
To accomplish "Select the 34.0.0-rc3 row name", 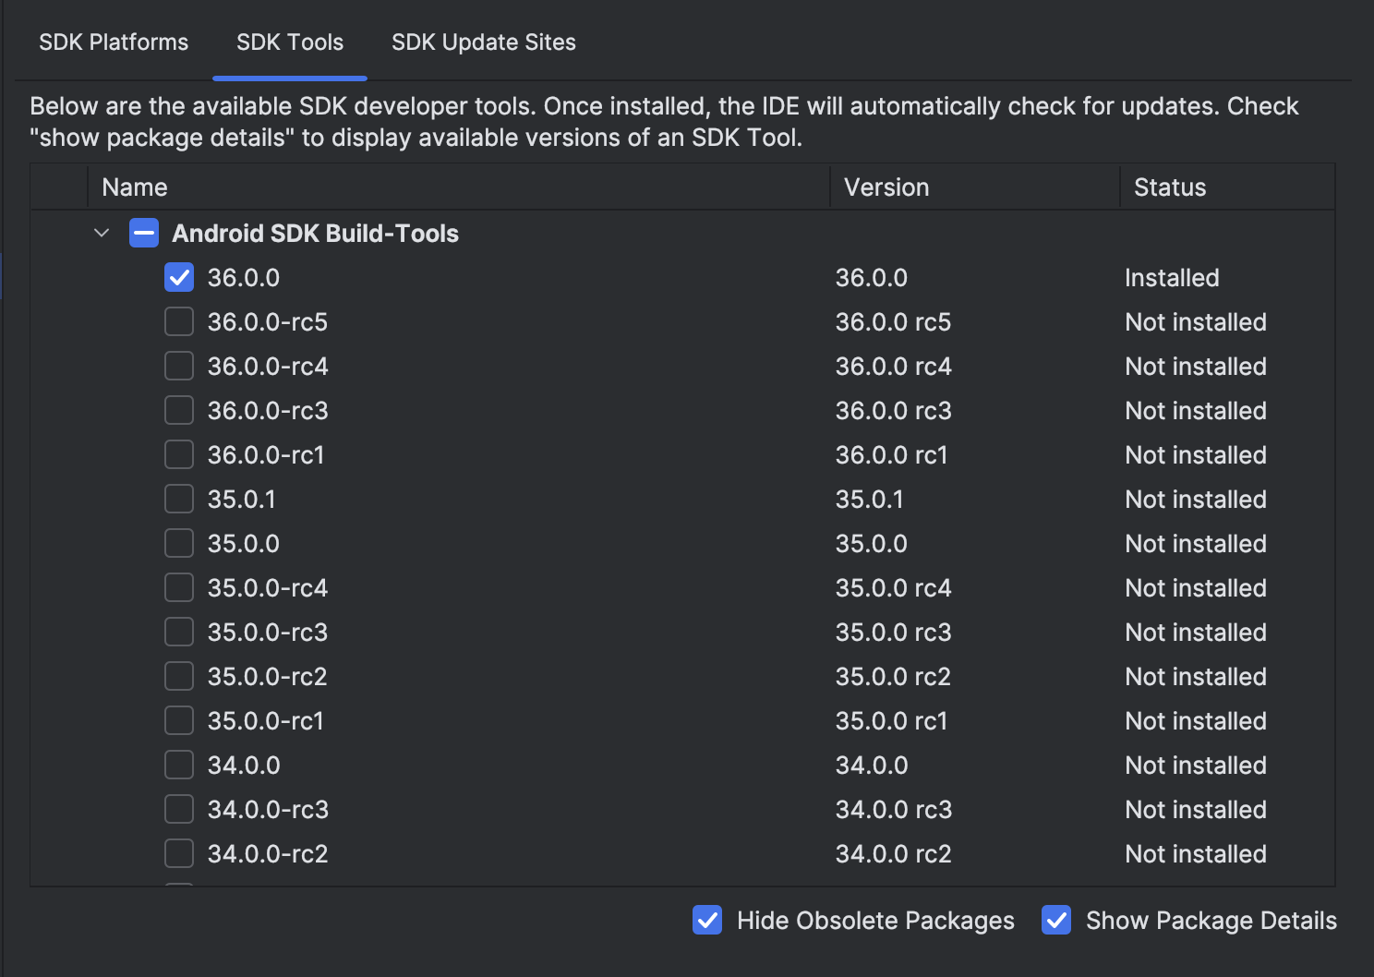I will pos(268,809).
